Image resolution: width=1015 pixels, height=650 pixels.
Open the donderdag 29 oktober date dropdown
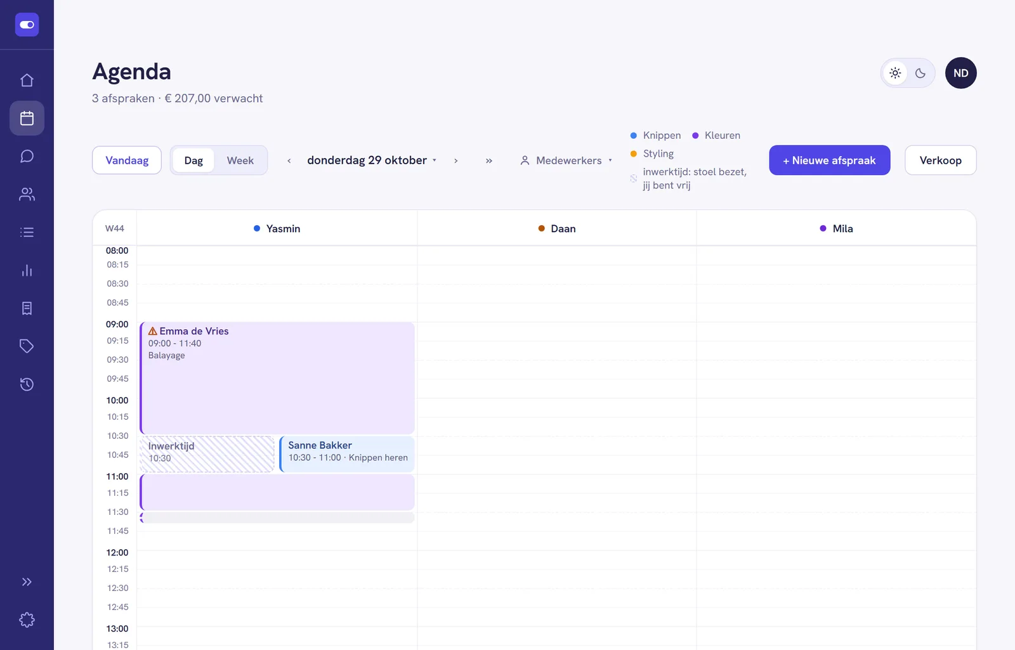(x=372, y=160)
